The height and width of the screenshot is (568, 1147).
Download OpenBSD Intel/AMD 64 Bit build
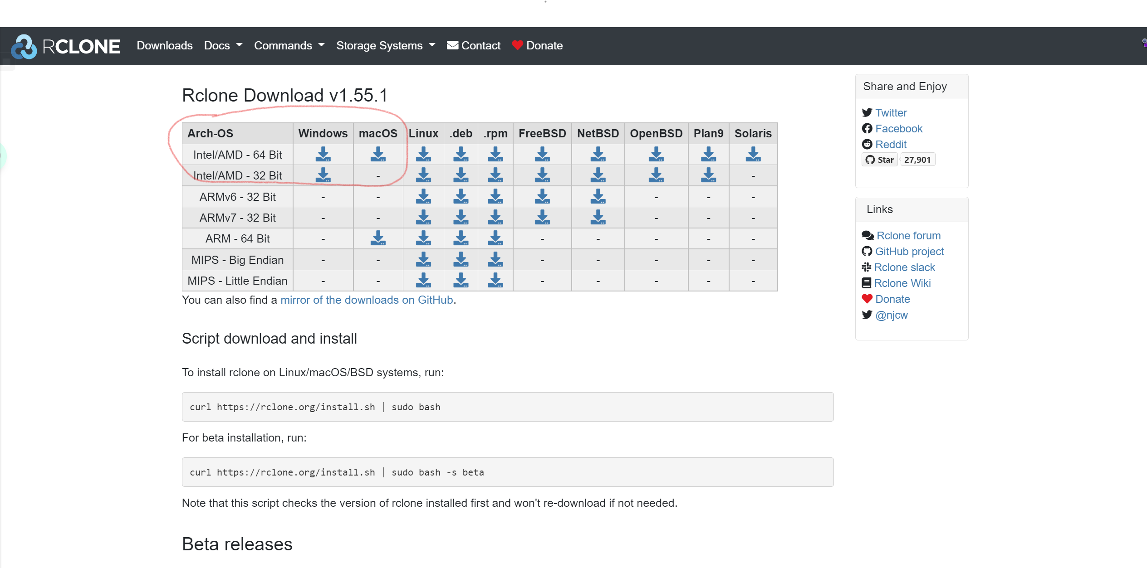pos(656,155)
